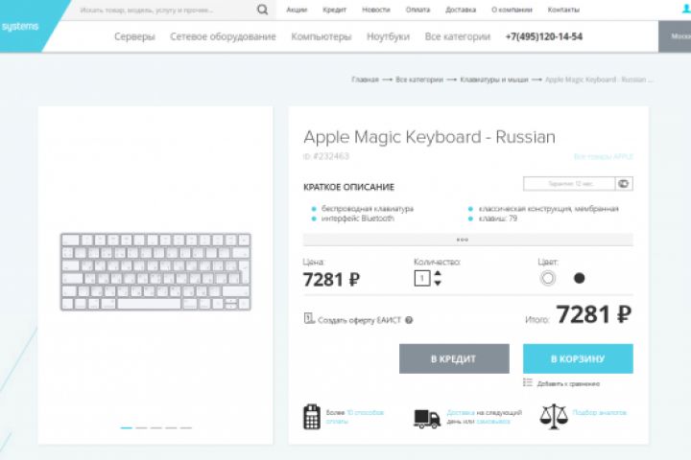Increase quantity with the up arrow

coord(439,273)
